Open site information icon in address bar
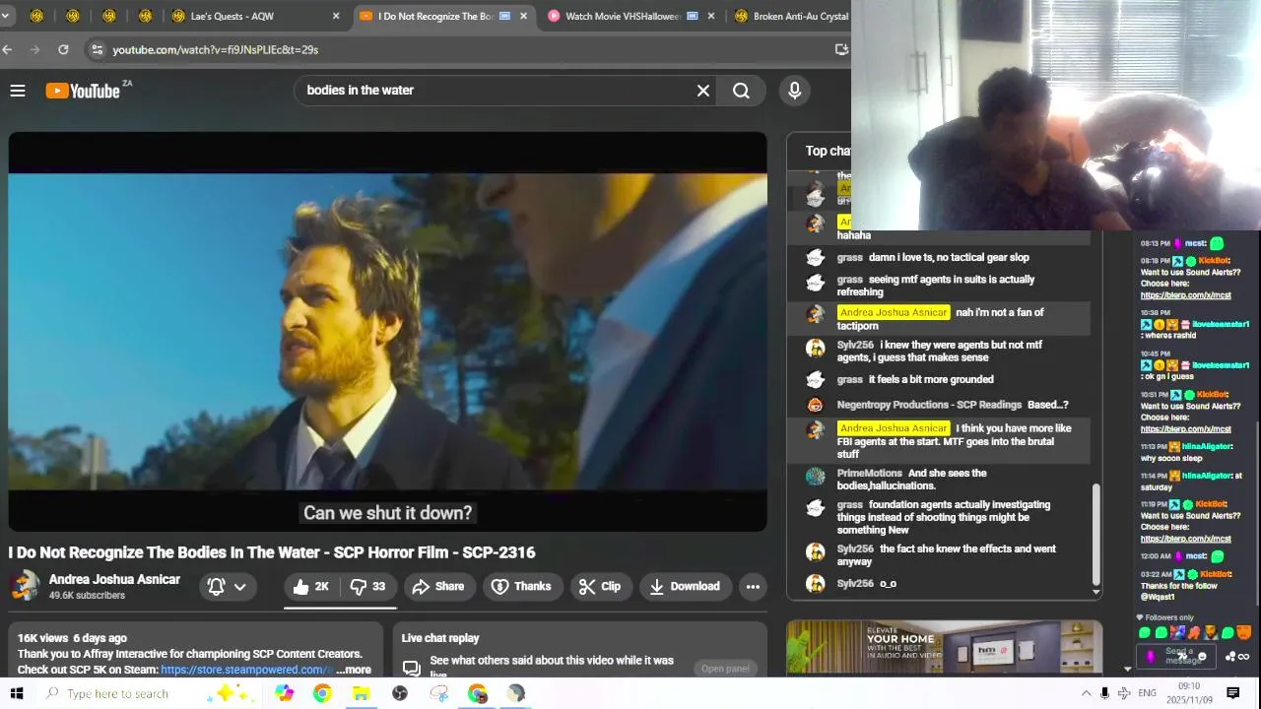This screenshot has width=1261, height=709. click(x=96, y=49)
